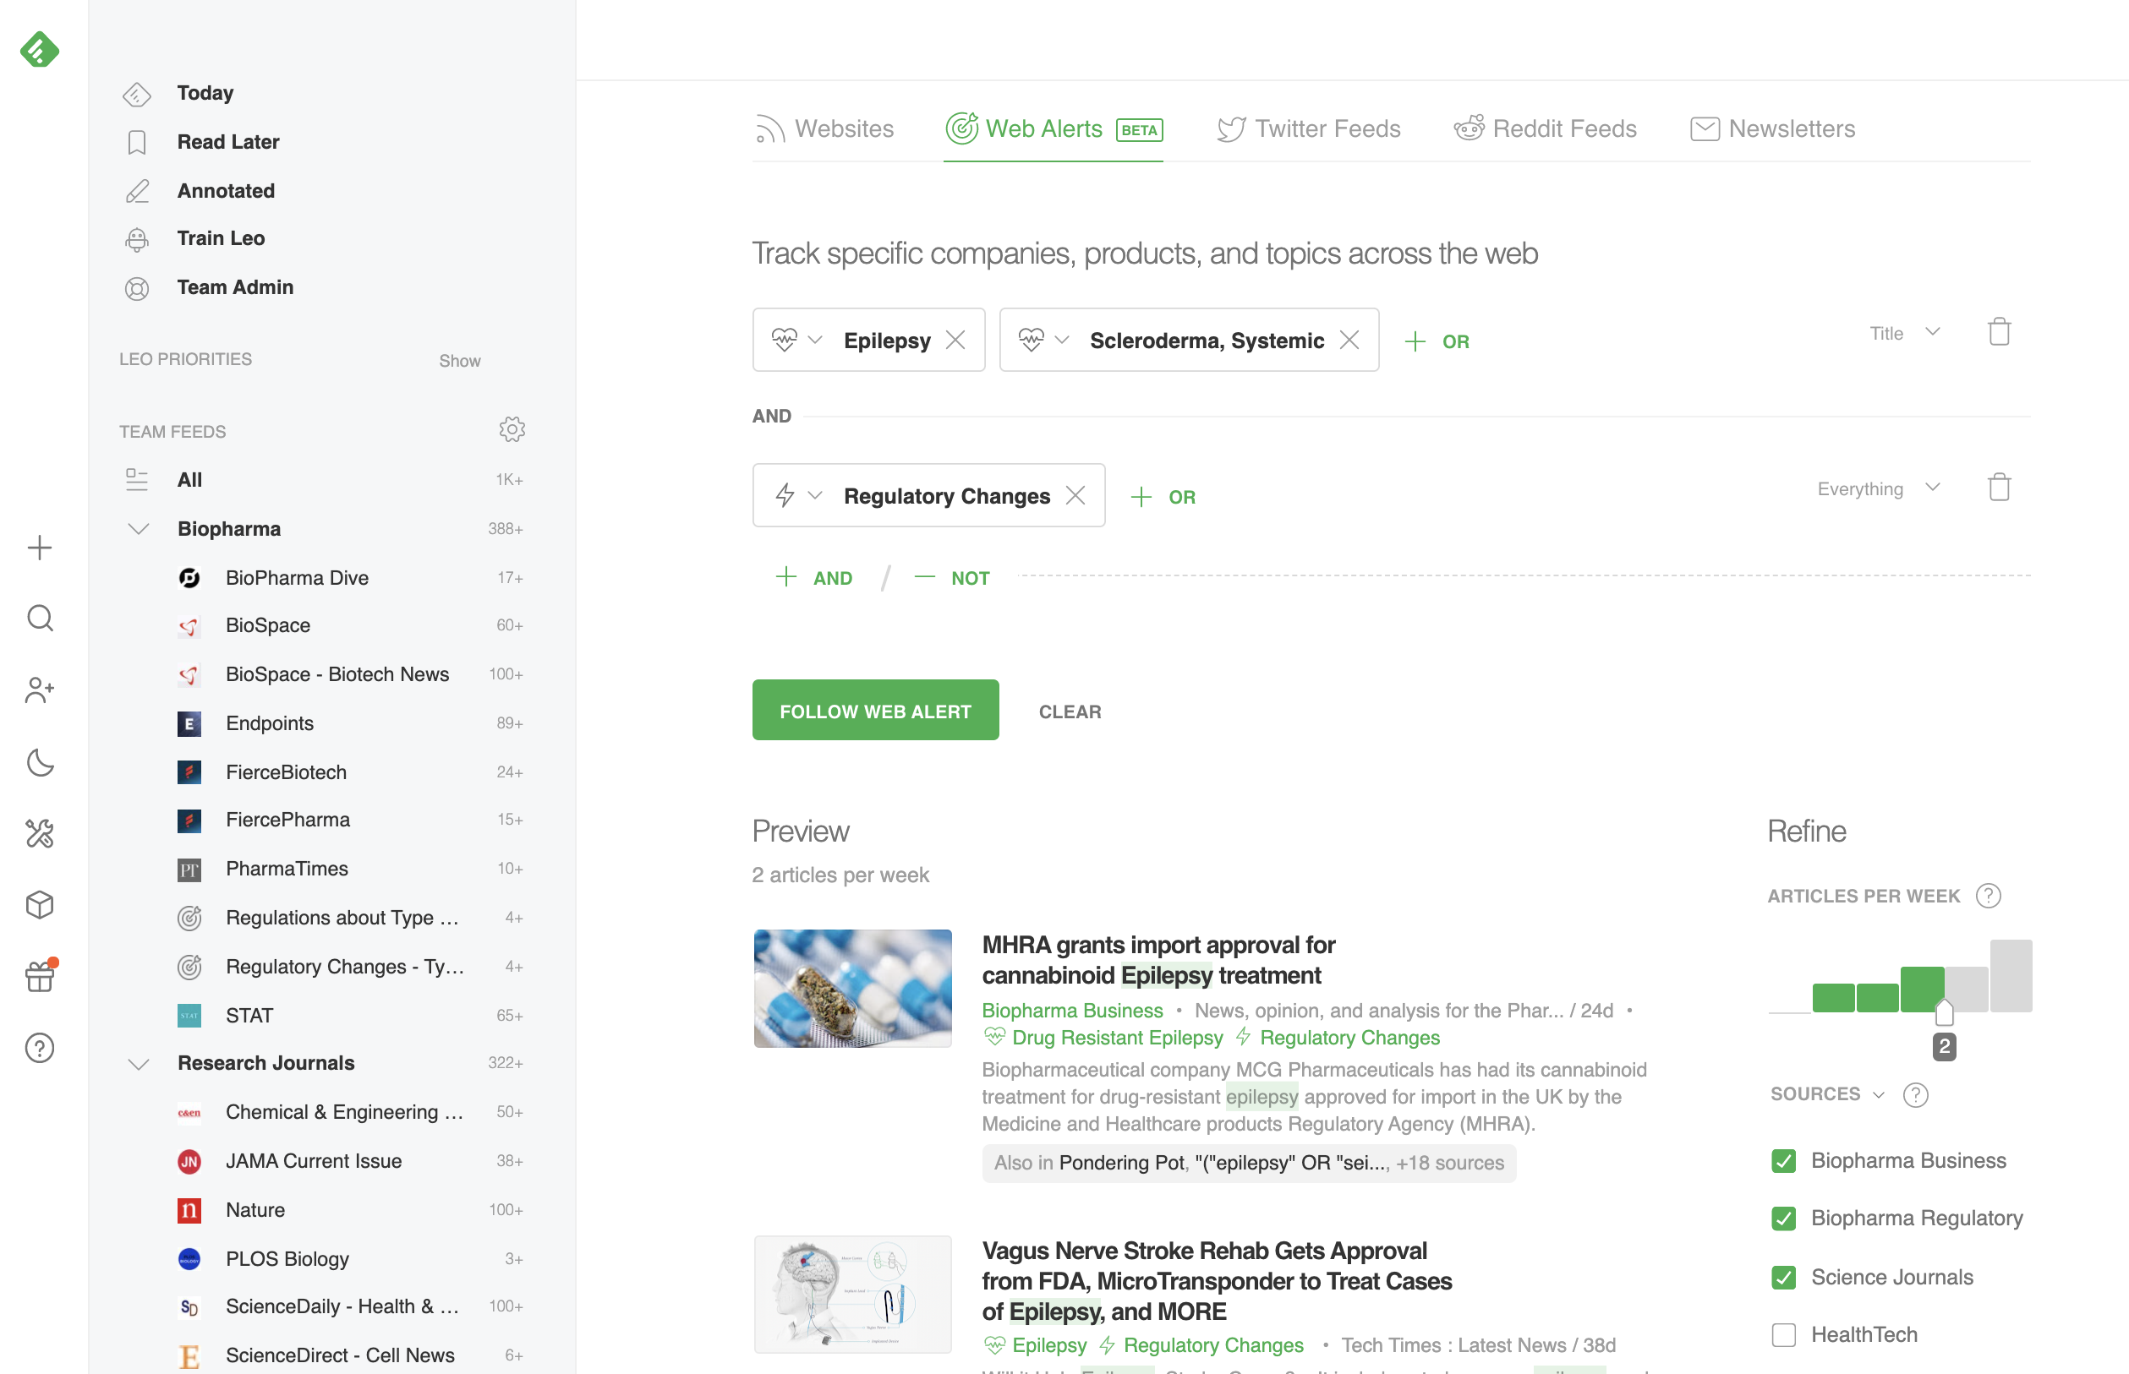
Task: Open the MHRA article thumbnail
Action: pyautogui.click(x=852, y=989)
